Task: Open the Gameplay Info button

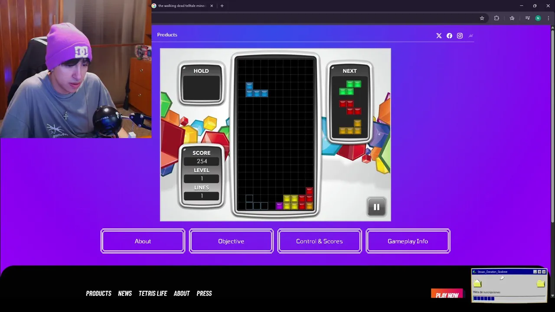Action: (408, 241)
